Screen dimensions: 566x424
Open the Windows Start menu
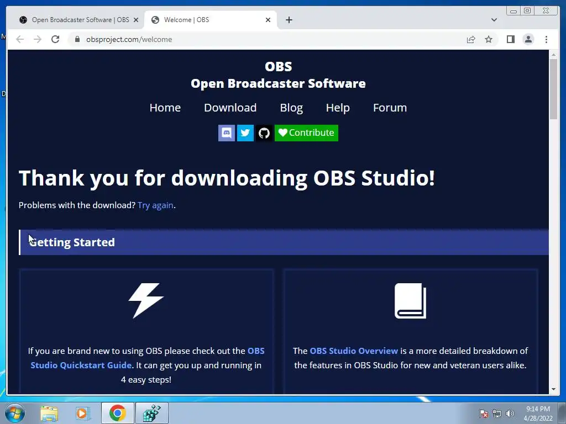tap(15, 413)
